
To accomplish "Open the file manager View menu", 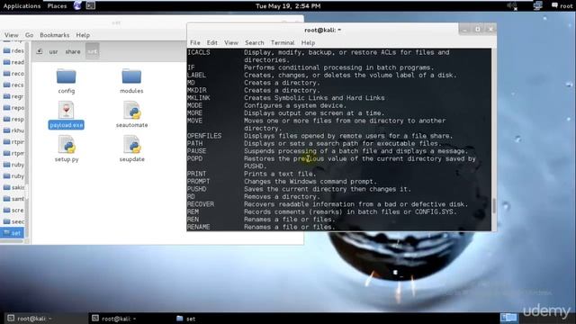I will [12, 35].
